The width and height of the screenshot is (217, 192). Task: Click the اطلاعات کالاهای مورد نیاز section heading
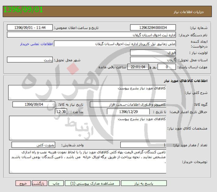point(186,81)
